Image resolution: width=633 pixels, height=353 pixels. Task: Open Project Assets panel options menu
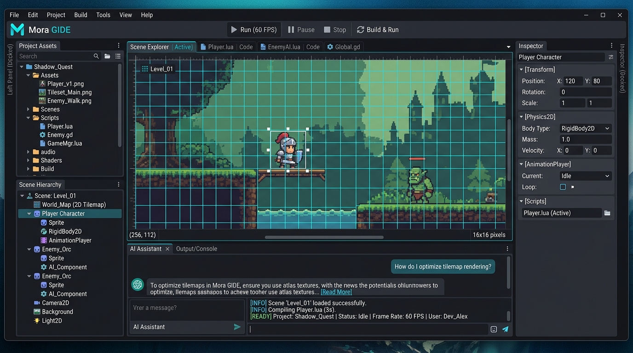(119, 46)
